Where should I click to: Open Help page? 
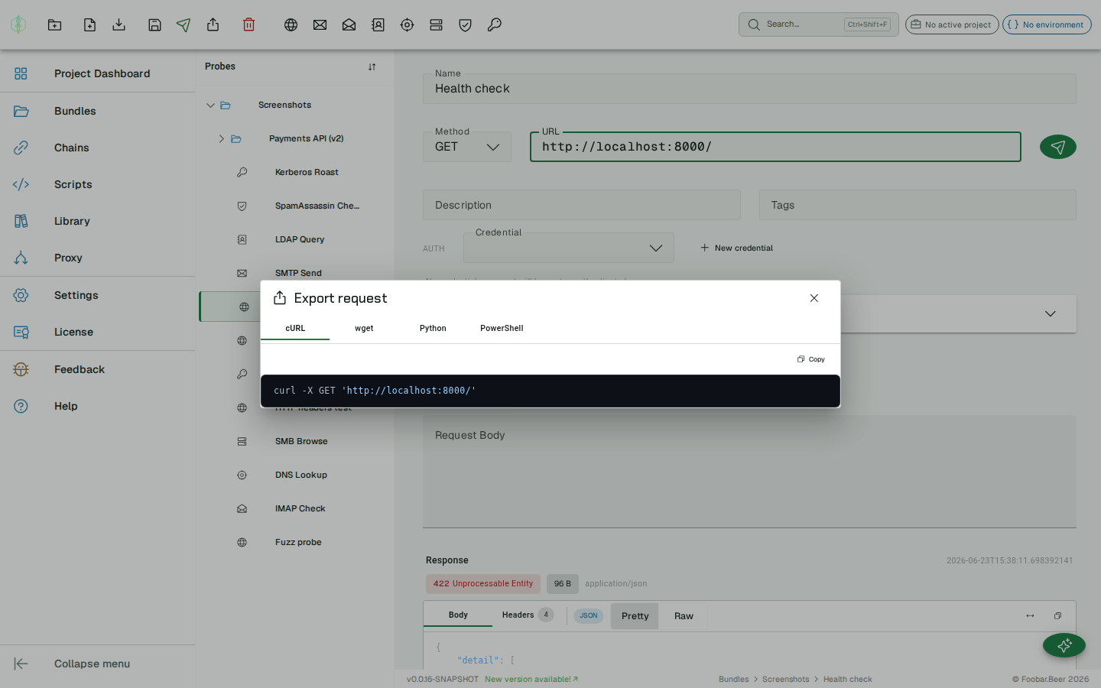(98, 406)
